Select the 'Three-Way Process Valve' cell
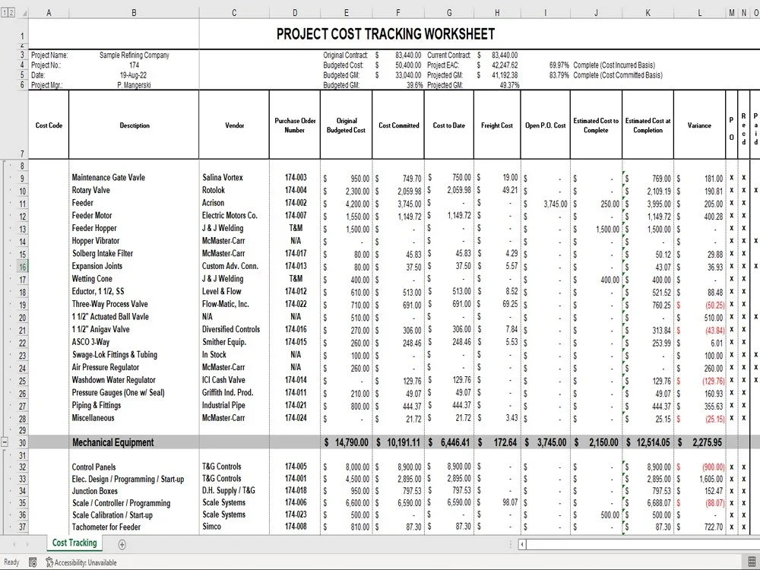This screenshot has width=760, height=570. pos(134,304)
